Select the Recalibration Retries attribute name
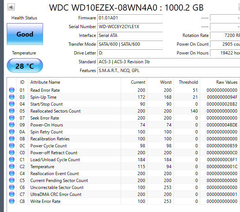240x212 pixels. [x=50, y=139]
